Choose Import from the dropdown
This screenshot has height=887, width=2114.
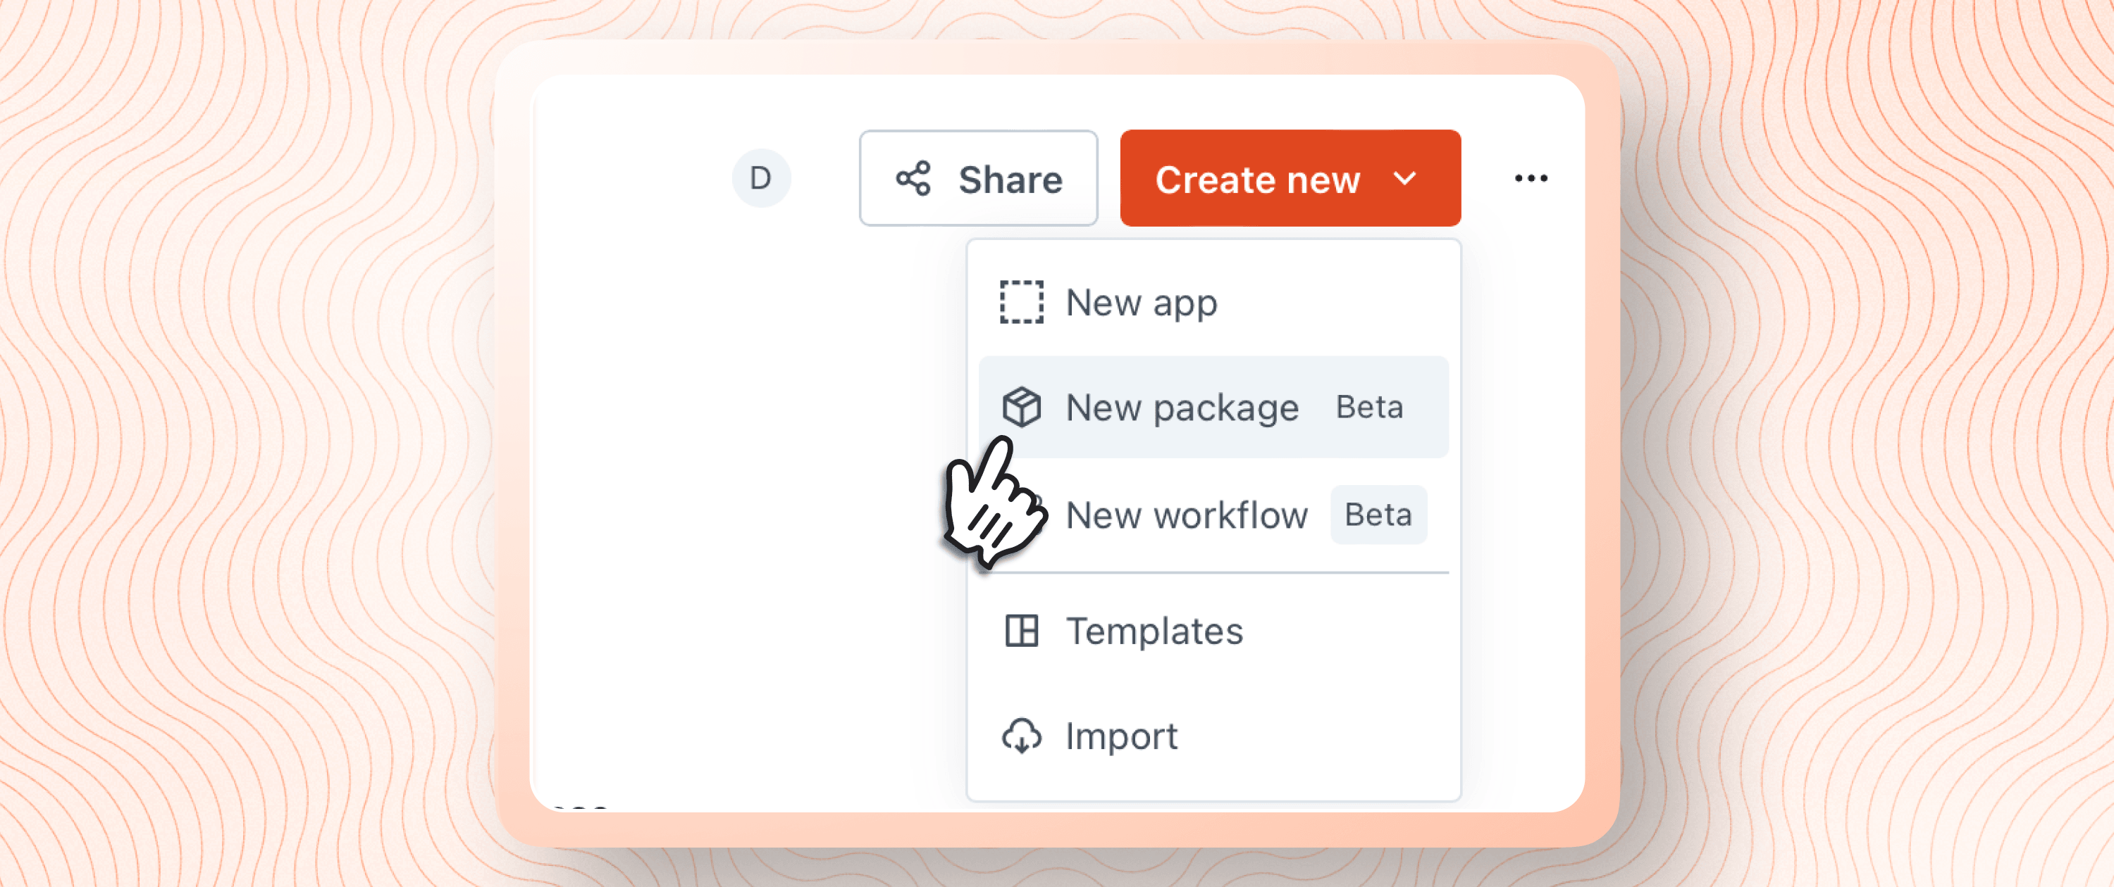coord(1121,736)
